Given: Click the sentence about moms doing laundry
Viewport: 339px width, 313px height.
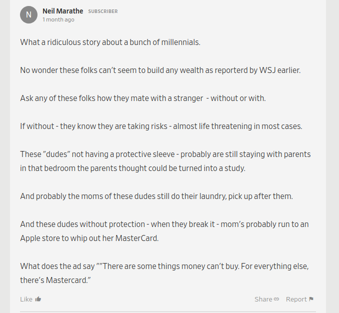Looking at the screenshot, I should coord(156,196).
